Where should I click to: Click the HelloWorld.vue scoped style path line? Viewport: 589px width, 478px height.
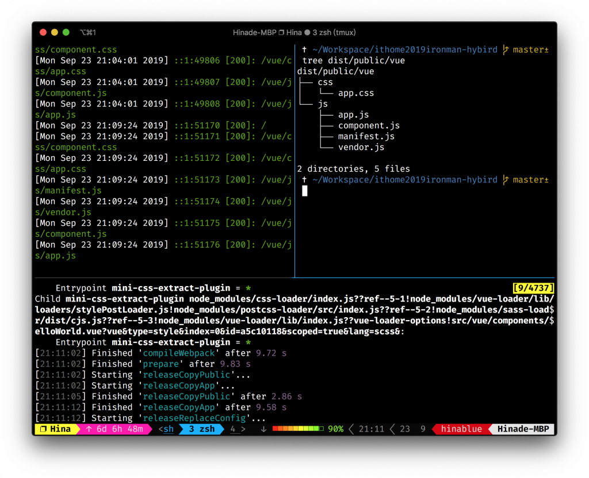click(220, 331)
